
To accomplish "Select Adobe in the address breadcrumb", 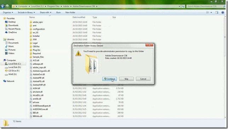I will [x=66, y=6].
